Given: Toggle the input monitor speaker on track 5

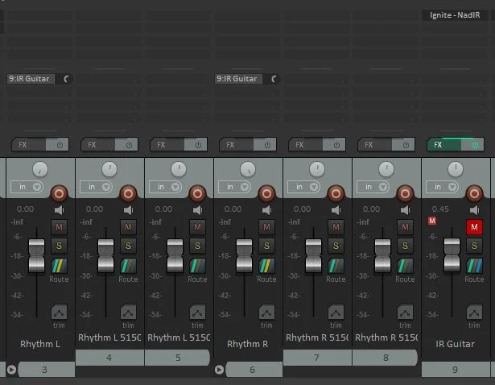Looking at the screenshot, I should coord(197,209).
